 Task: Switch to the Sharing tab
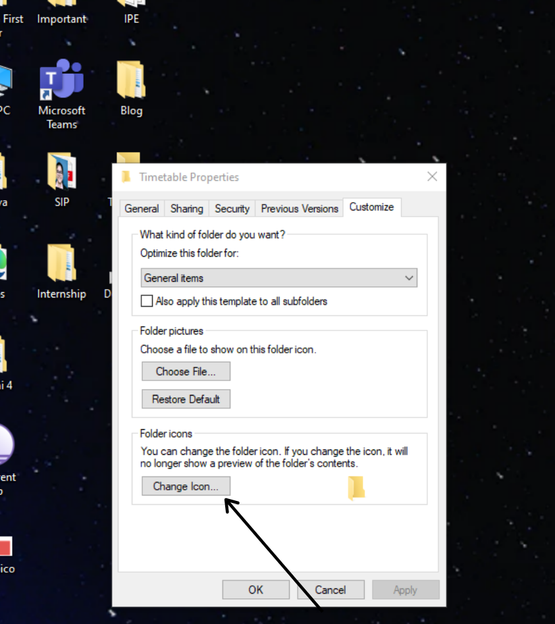[186, 208]
